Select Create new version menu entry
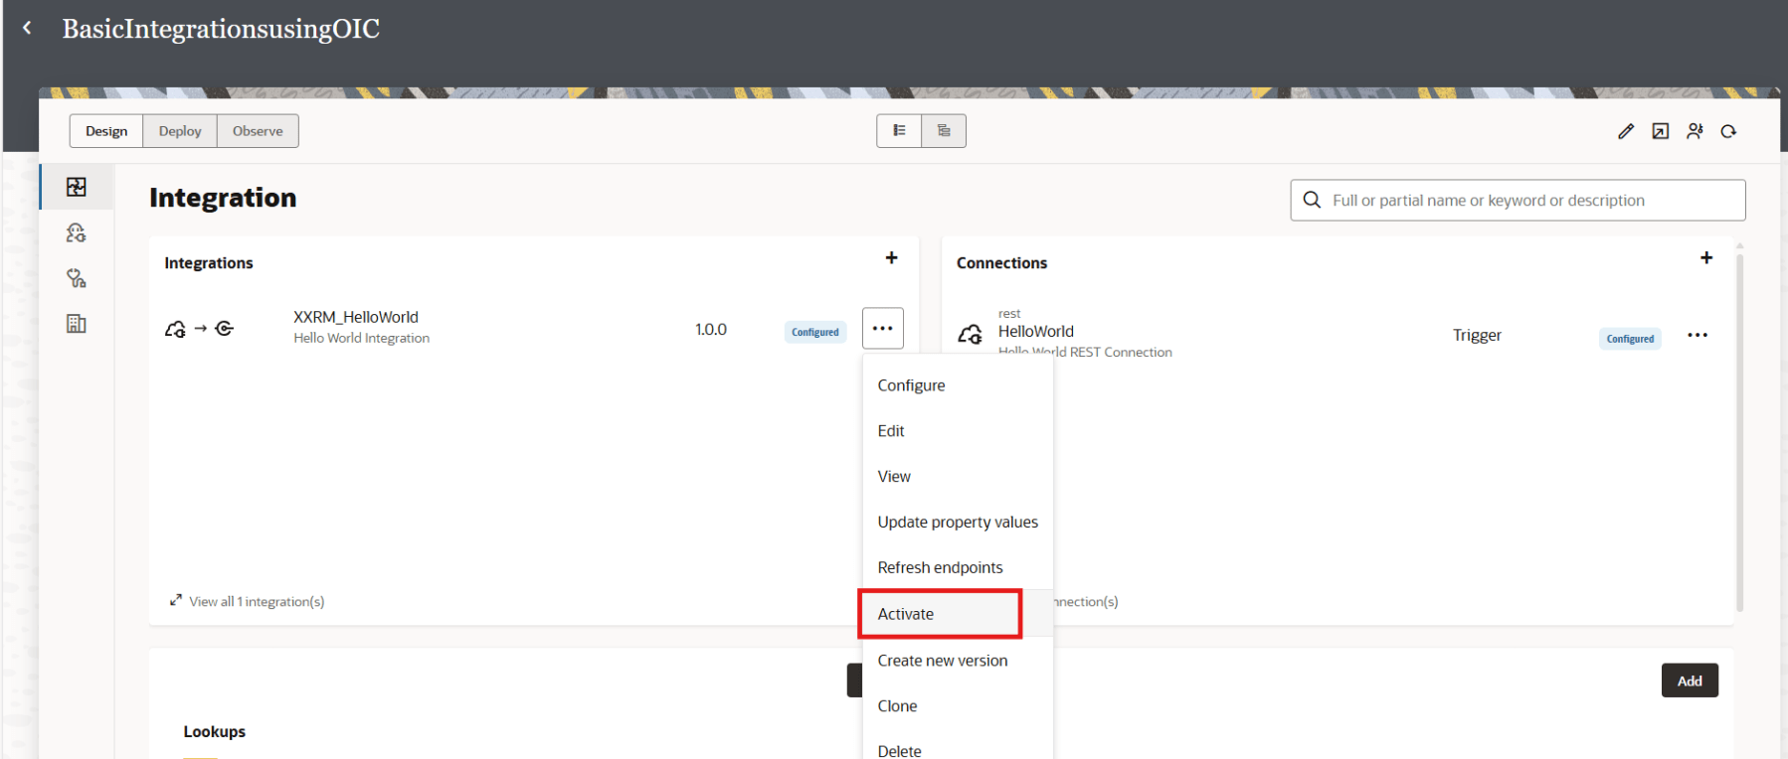The width and height of the screenshot is (1788, 759). click(x=942, y=661)
